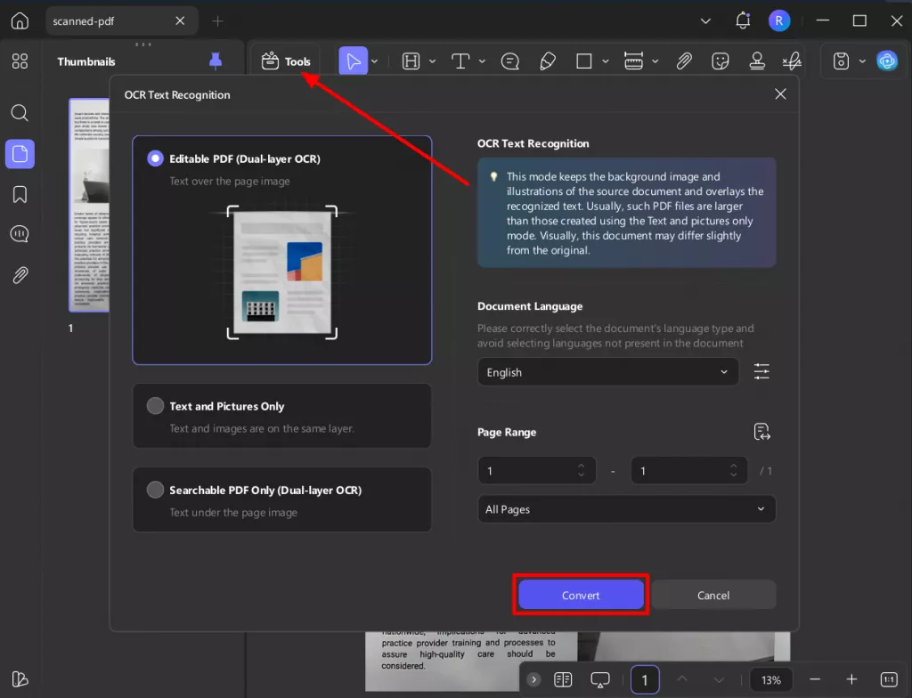Select Editable PDF (Dual-layer OCR) option

[x=156, y=158]
